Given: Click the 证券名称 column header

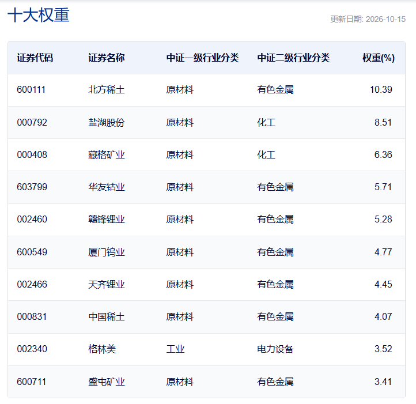Looking at the screenshot, I should [107, 58].
